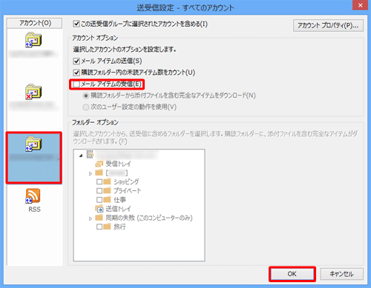
Task: Uncheck メール アイテムの送信(S)
Action: 76,61
